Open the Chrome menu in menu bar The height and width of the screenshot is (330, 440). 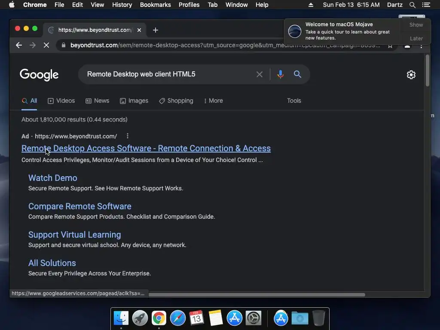[35, 5]
